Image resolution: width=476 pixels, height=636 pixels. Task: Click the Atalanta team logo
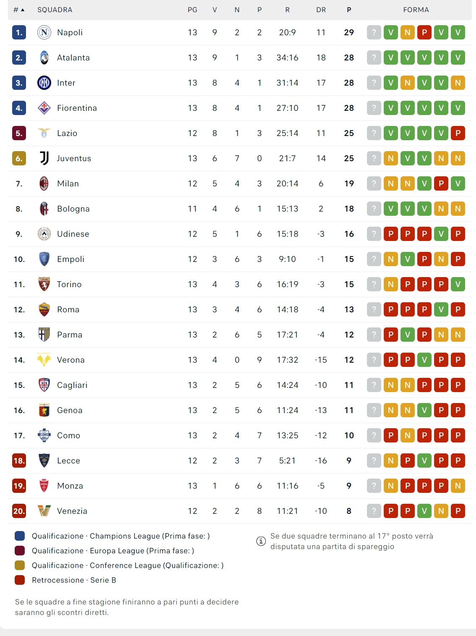[44, 58]
